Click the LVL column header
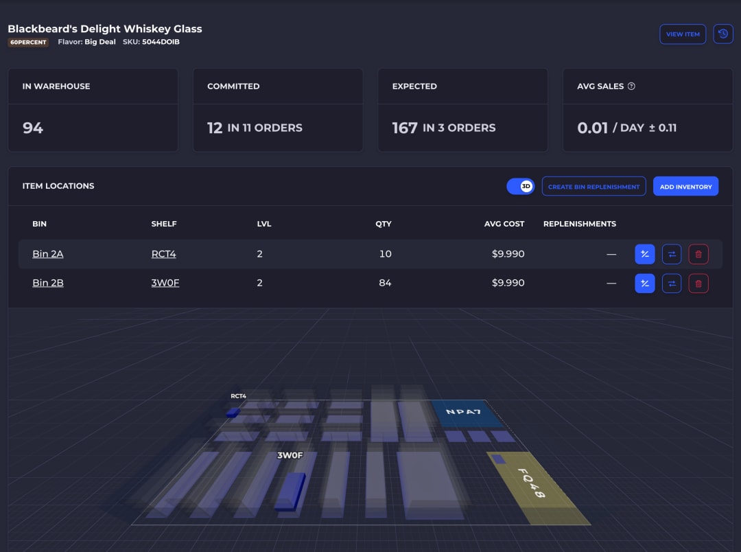 tap(264, 224)
